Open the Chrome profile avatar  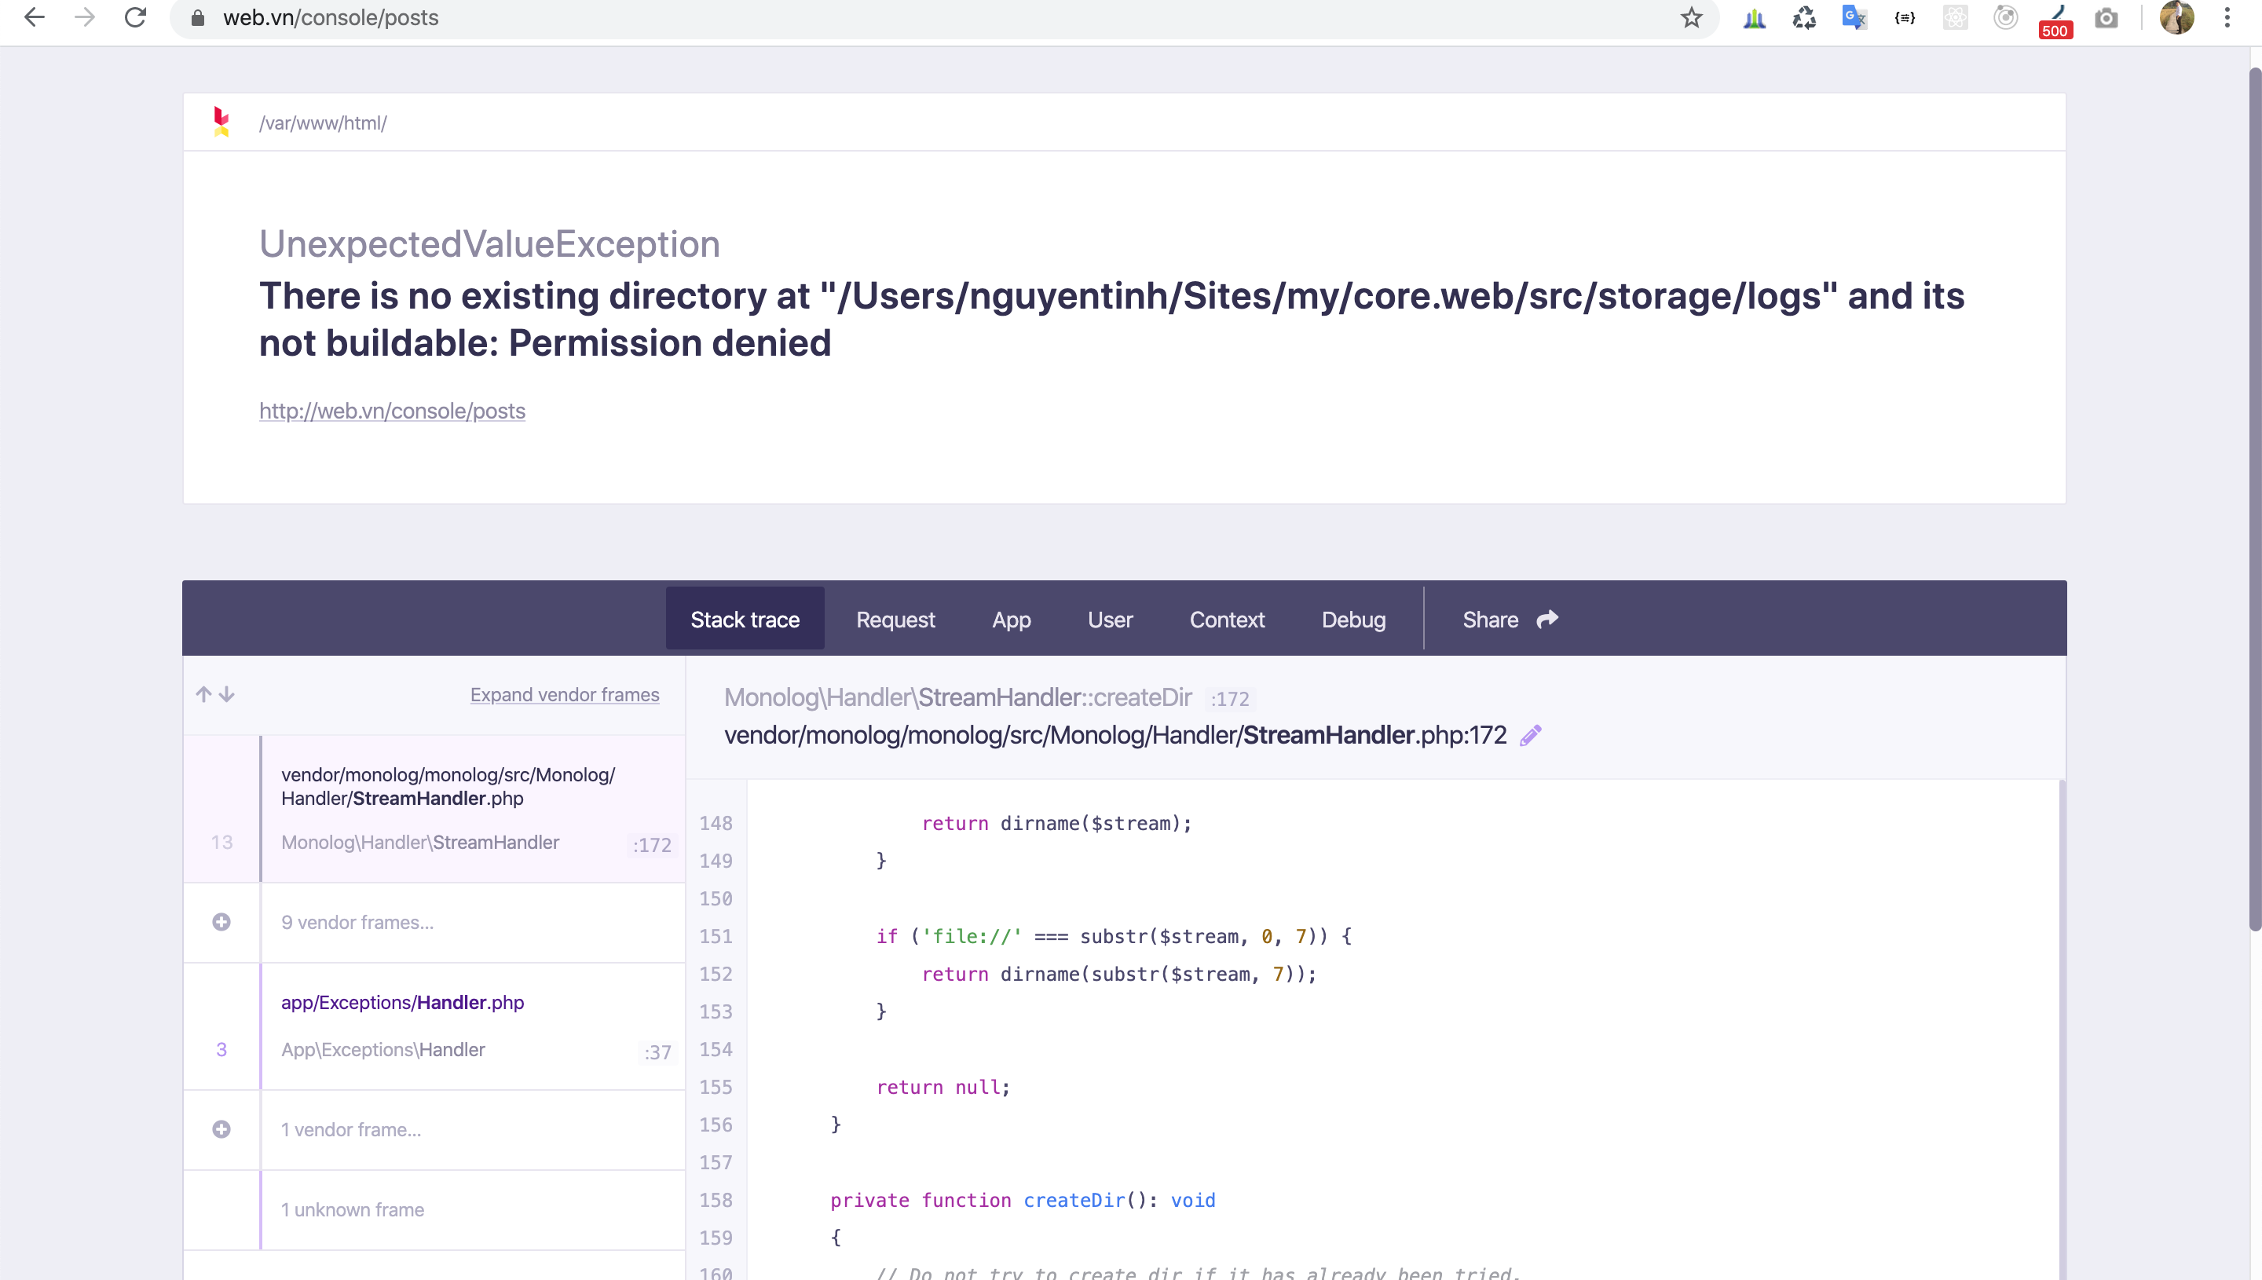click(x=2176, y=17)
